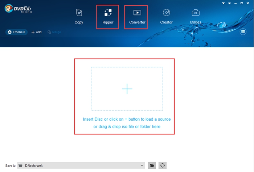Click the Add source button
The height and width of the screenshot is (172, 254).
(36, 32)
